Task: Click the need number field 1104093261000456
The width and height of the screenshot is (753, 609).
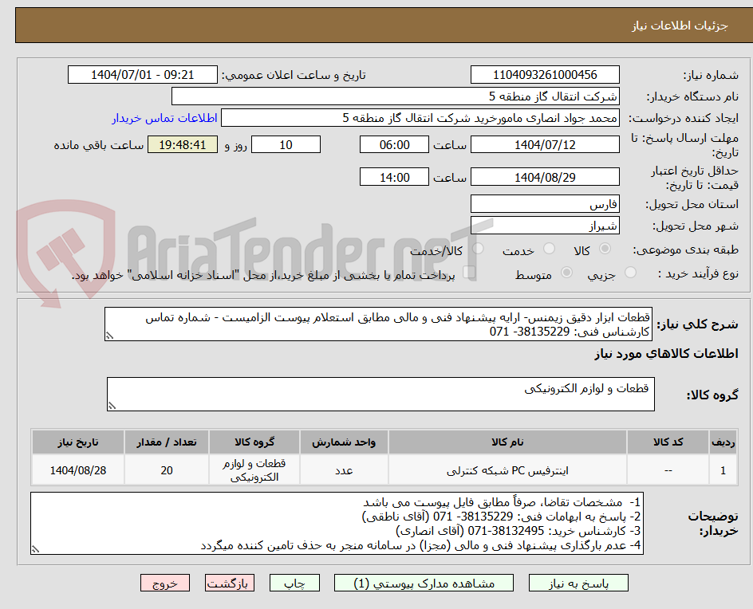Action: (x=545, y=74)
